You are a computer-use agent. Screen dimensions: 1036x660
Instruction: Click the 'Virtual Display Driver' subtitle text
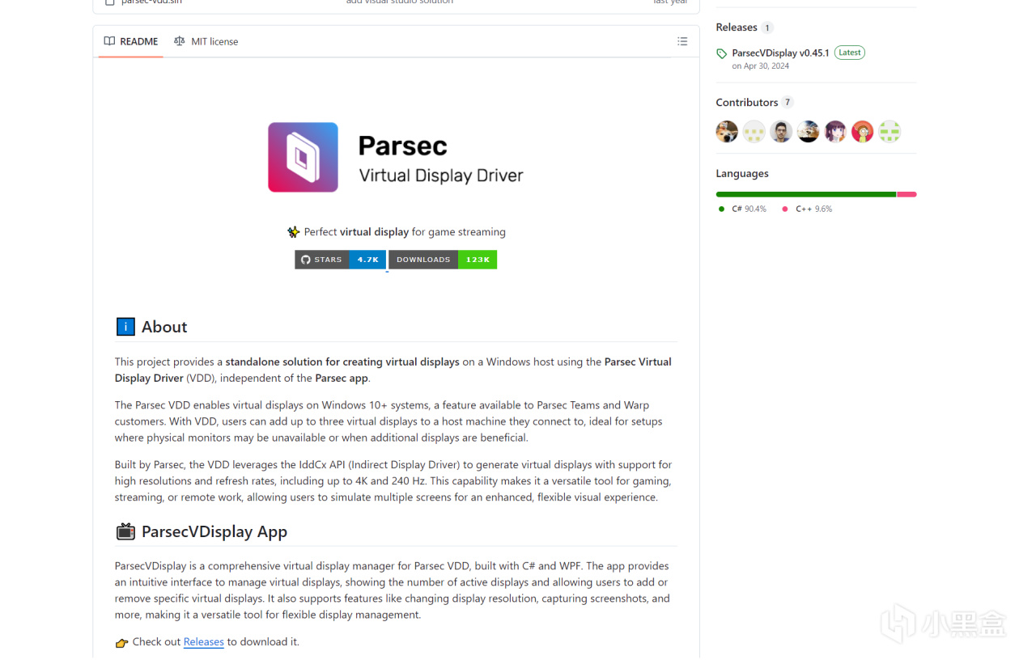point(441,176)
